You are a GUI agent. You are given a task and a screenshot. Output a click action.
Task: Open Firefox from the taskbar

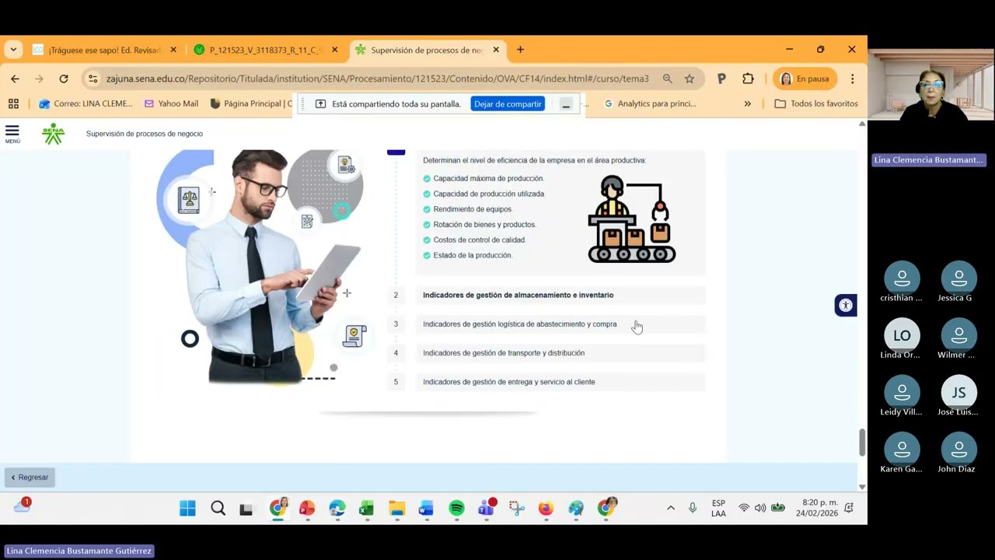(546, 509)
